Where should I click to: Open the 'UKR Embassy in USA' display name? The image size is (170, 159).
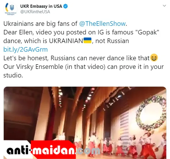click(x=41, y=6)
